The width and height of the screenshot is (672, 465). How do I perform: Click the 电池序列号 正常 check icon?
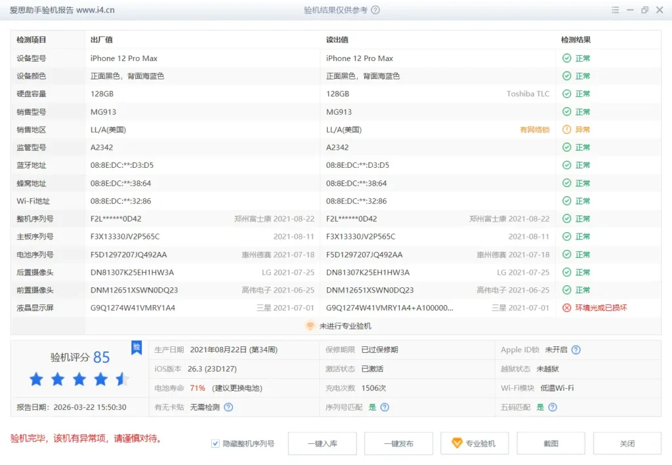tap(566, 254)
